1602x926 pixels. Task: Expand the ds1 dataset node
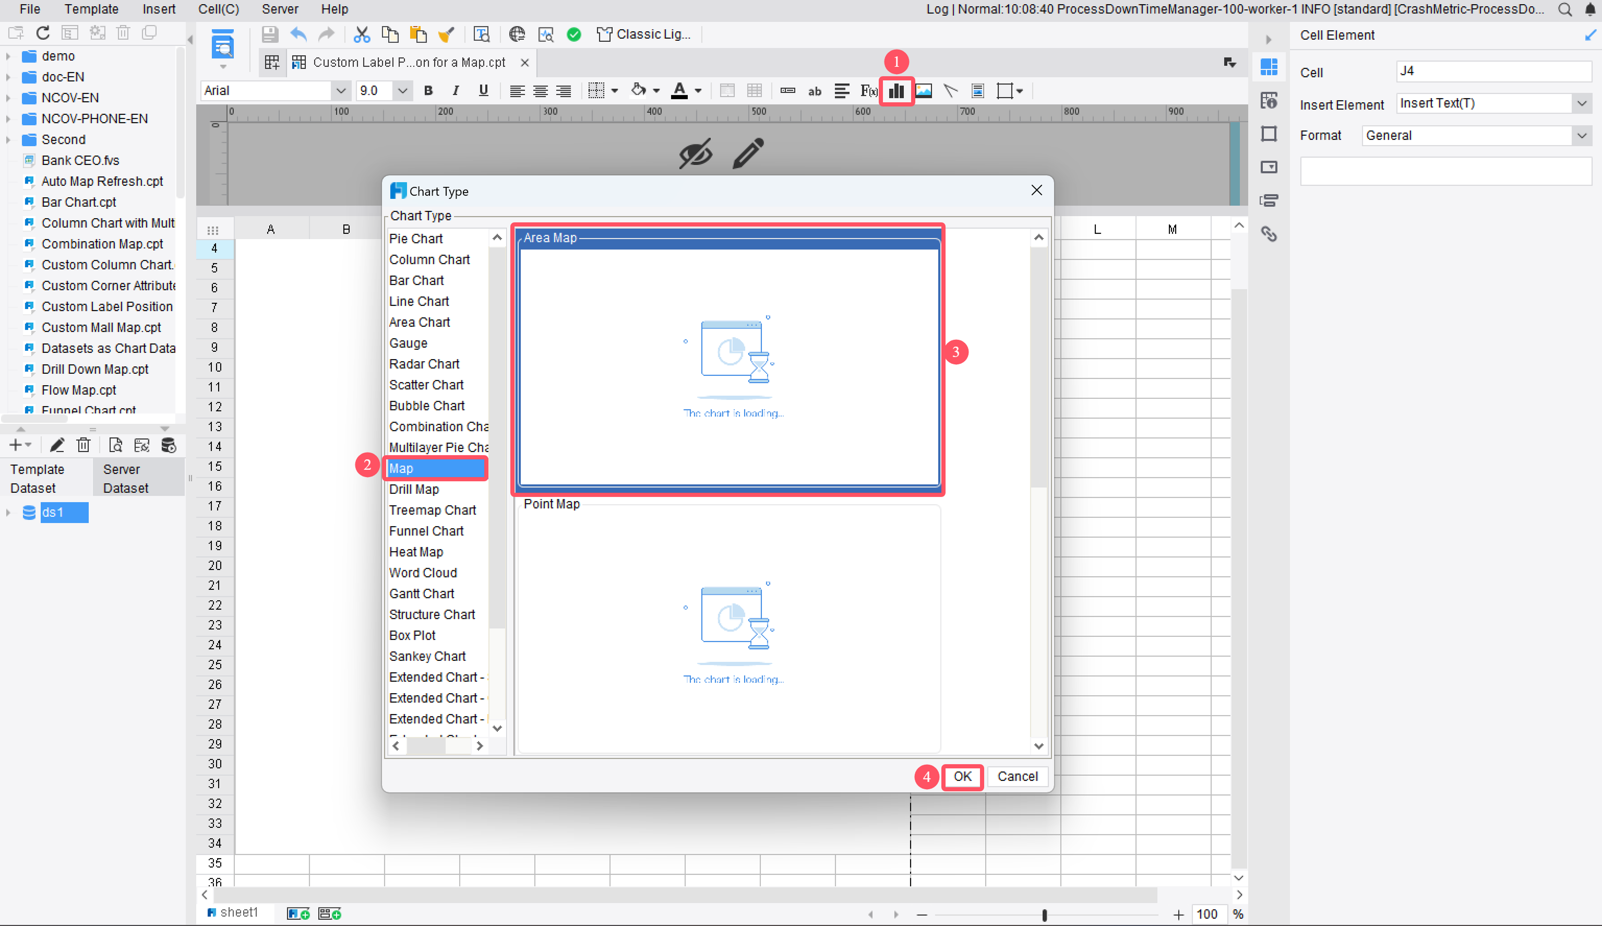click(8, 513)
